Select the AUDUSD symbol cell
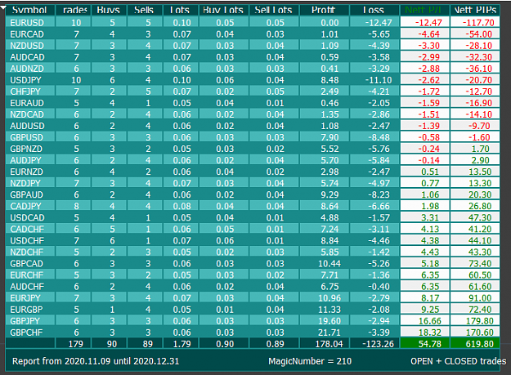 pos(30,126)
